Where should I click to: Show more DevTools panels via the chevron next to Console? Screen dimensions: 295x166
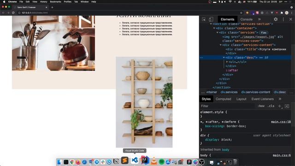[x=259, y=19]
